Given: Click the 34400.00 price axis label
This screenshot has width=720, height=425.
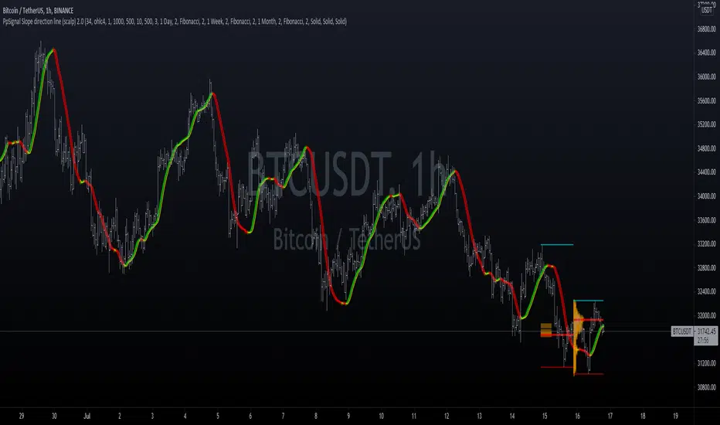Looking at the screenshot, I should (706, 172).
